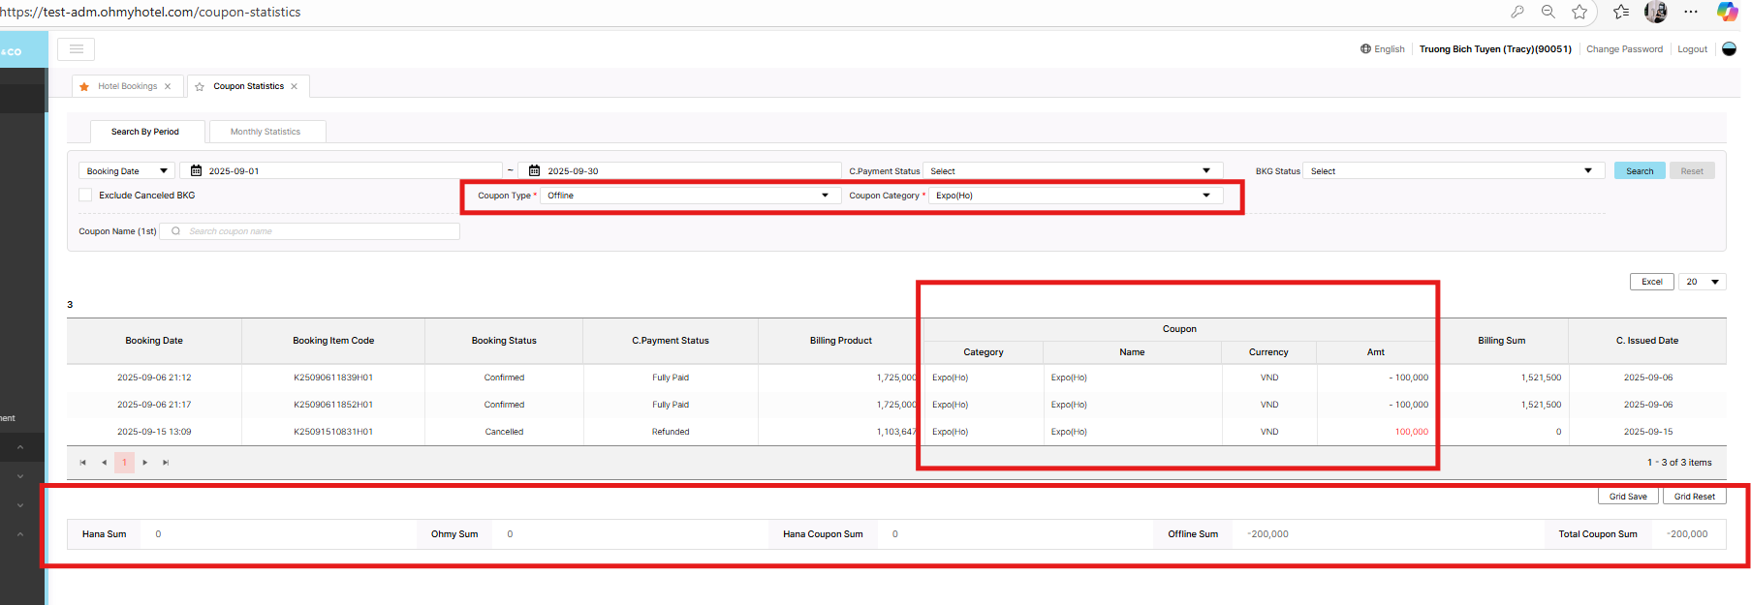Change the page size dropdown showing 20
This screenshot has width=1751, height=605.
point(1702,282)
